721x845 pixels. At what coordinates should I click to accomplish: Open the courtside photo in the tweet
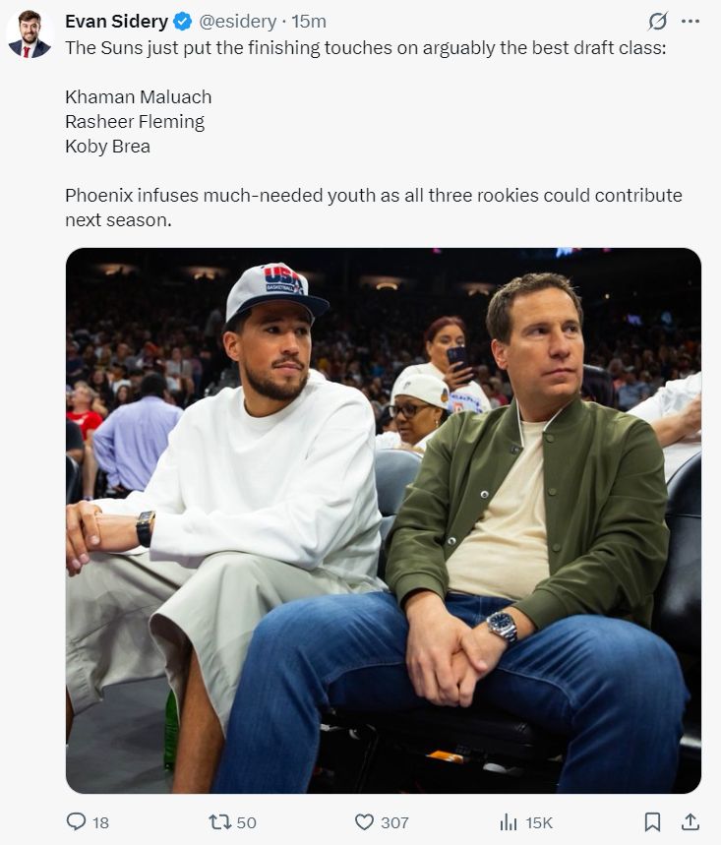383,520
